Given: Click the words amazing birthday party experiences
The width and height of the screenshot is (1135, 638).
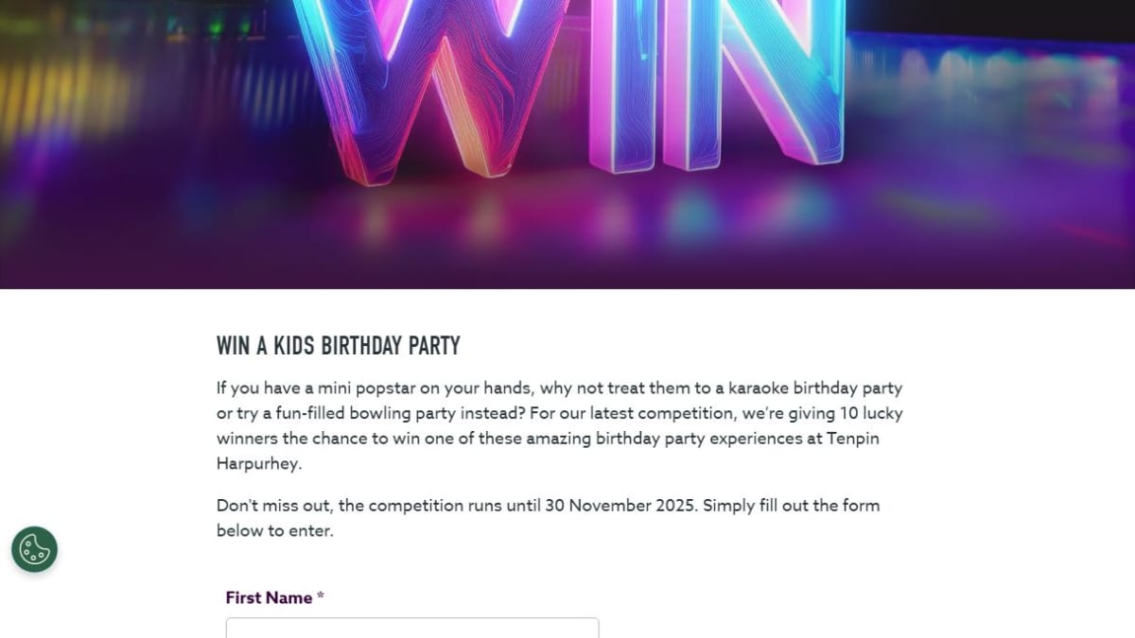Looking at the screenshot, I should [664, 439].
